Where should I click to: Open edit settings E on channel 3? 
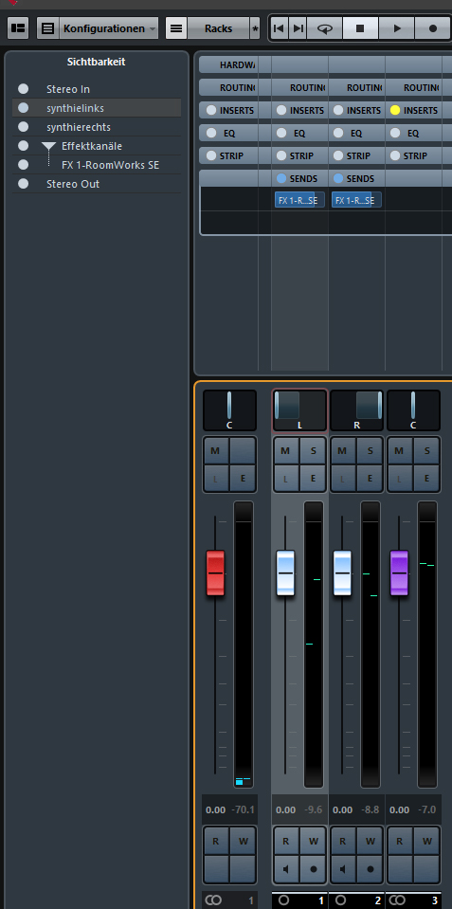[427, 479]
